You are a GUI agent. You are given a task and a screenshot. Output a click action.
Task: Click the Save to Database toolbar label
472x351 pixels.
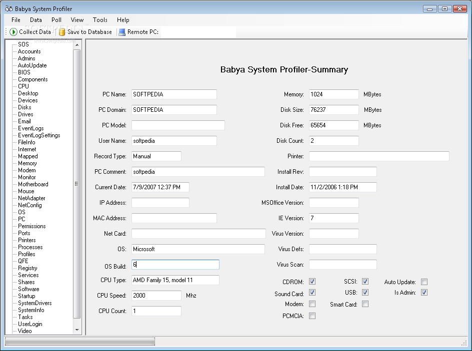point(89,32)
